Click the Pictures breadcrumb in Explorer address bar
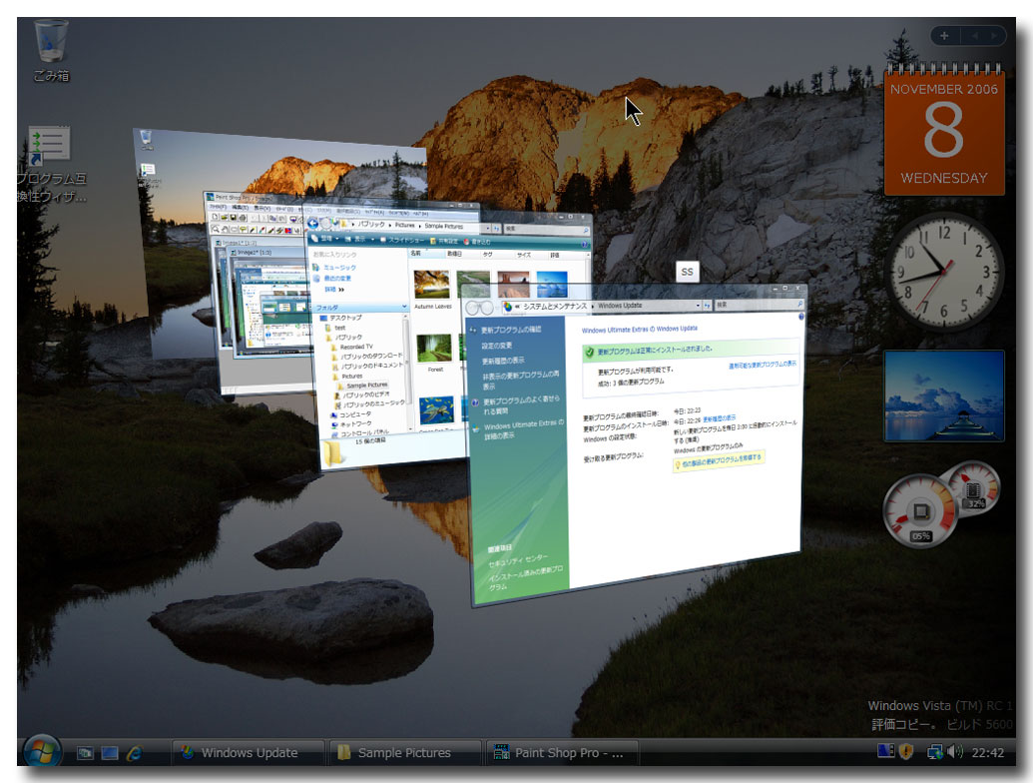The image size is (1033, 783). click(x=404, y=225)
